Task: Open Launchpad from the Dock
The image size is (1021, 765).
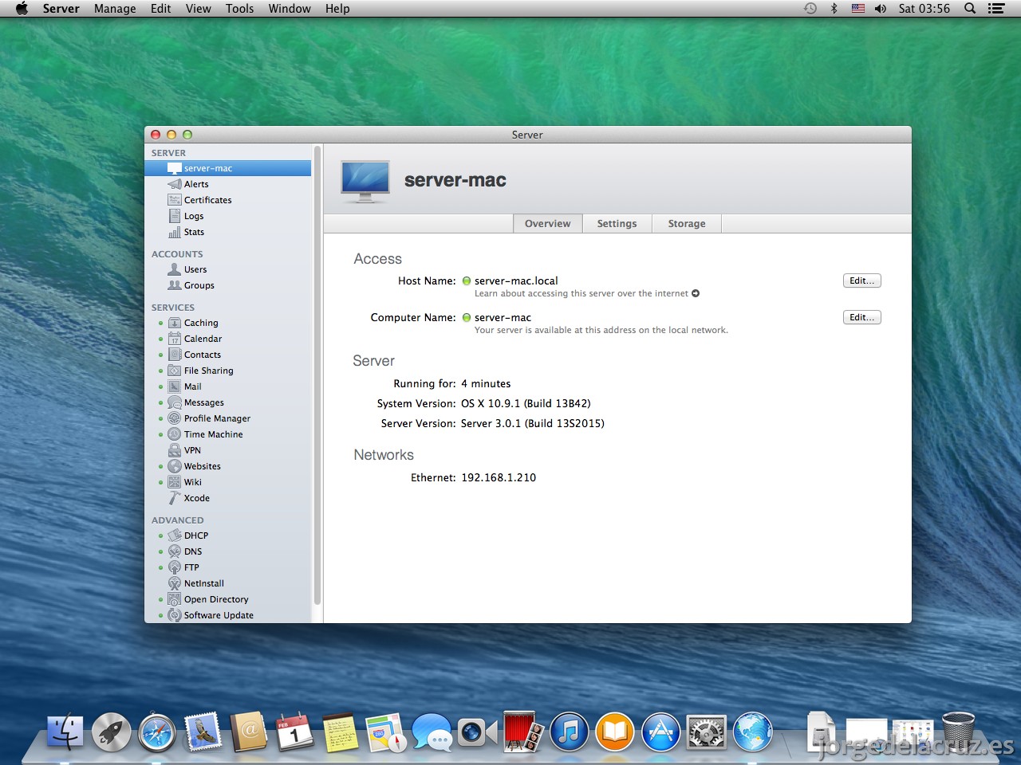Action: point(112,732)
